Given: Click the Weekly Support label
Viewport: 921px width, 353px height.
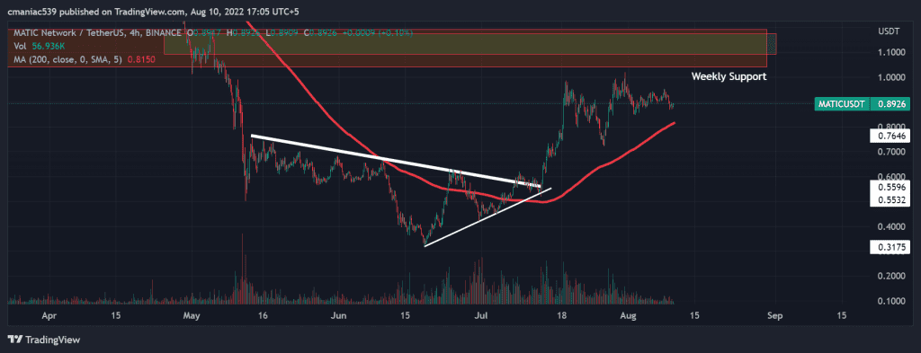Looking at the screenshot, I should click(x=729, y=76).
